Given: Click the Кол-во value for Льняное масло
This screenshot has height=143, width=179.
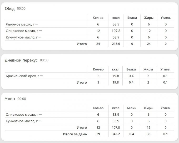Looking at the screenshot, I should 98,24.
